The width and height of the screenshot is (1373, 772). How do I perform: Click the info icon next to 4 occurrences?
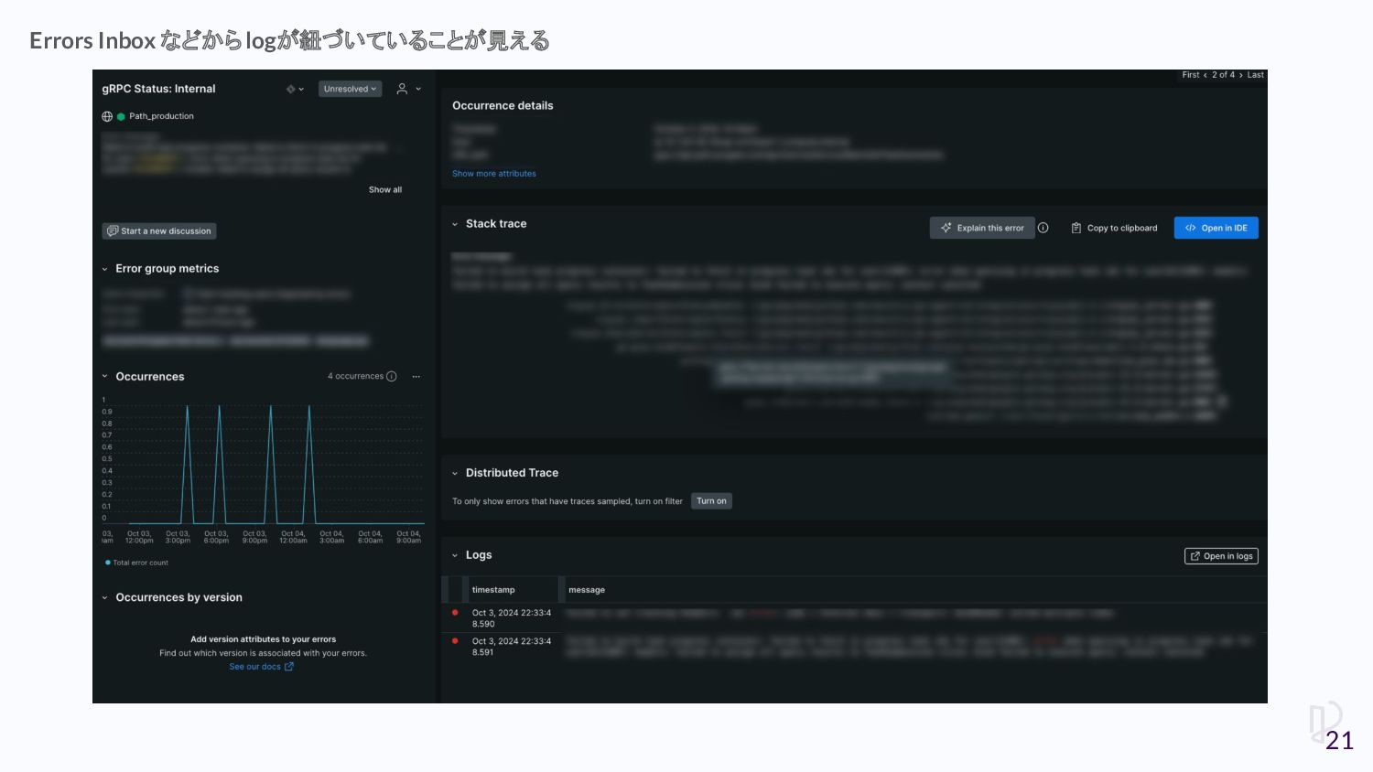[392, 376]
